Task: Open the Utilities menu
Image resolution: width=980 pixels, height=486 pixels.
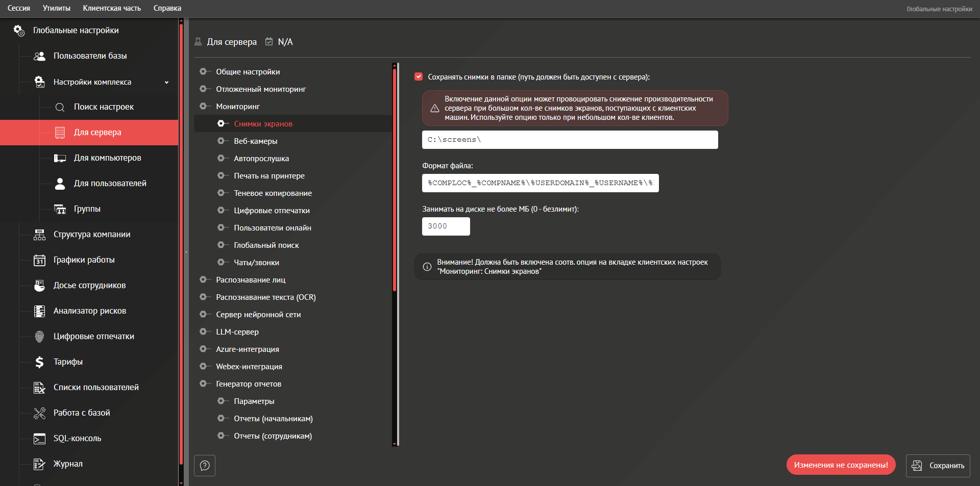Action: click(x=56, y=8)
